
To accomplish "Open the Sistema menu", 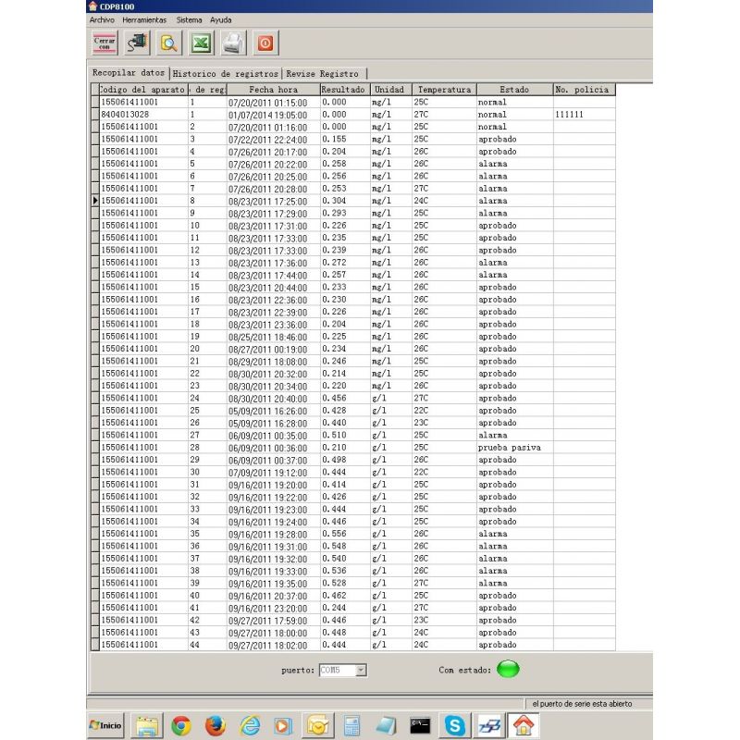I will (x=189, y=19).
